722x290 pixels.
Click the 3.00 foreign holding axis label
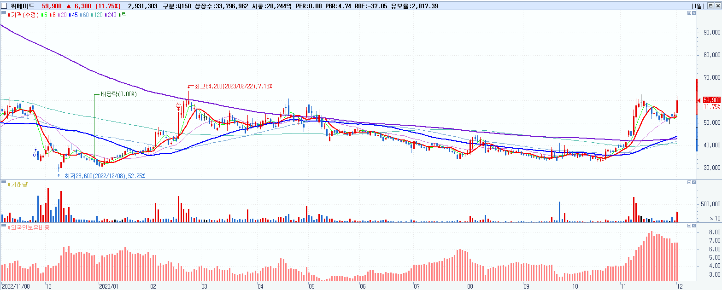715,274
